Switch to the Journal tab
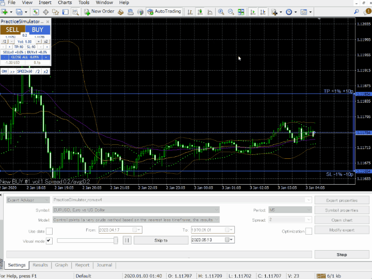 coord(104,265)
